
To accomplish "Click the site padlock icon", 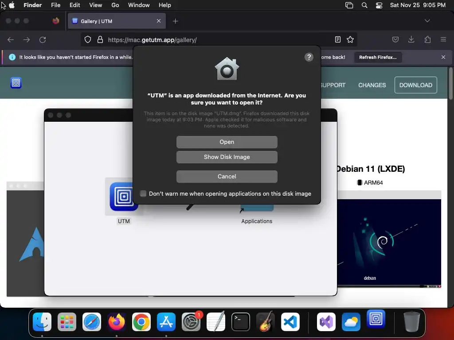I will tap(100, 39).
